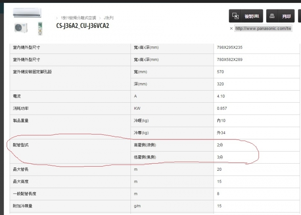Viewport: 301px width, 215px height.
Task: Click the 一般配管長度 row label
Action: point(24,194)
